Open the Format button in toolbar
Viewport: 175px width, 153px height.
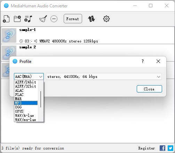(73, 19)
